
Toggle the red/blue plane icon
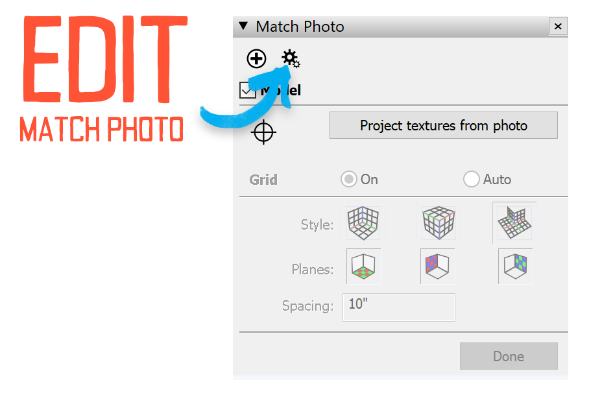[x=437, y=266]
